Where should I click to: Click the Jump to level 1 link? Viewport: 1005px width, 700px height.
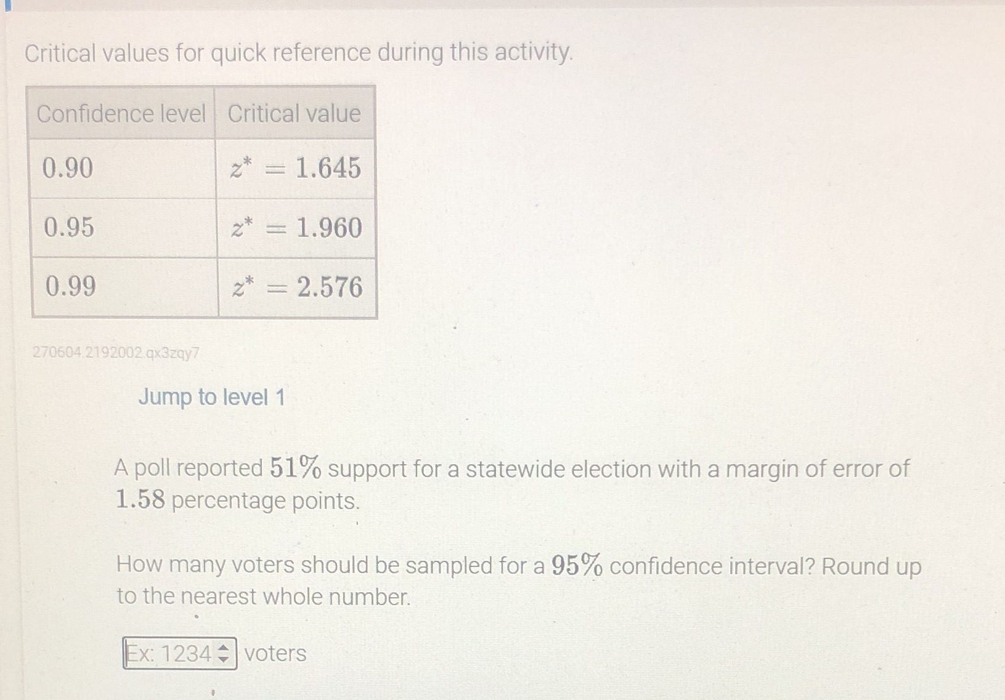[211, 398]
